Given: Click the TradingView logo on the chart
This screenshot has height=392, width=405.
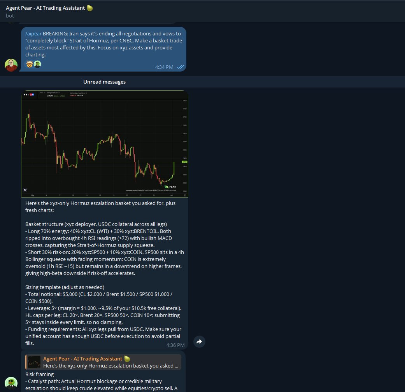Looking at the screenshot, I should [25, 190].
